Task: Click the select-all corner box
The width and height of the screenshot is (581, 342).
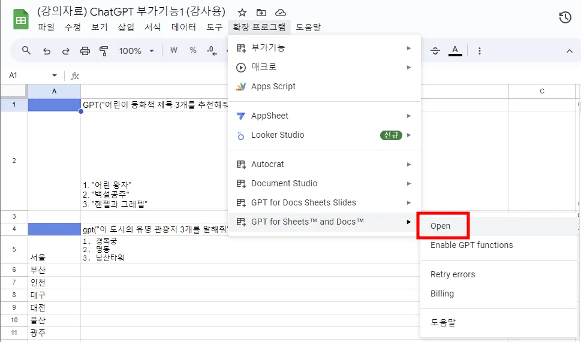Action: [x=14, y=91]
